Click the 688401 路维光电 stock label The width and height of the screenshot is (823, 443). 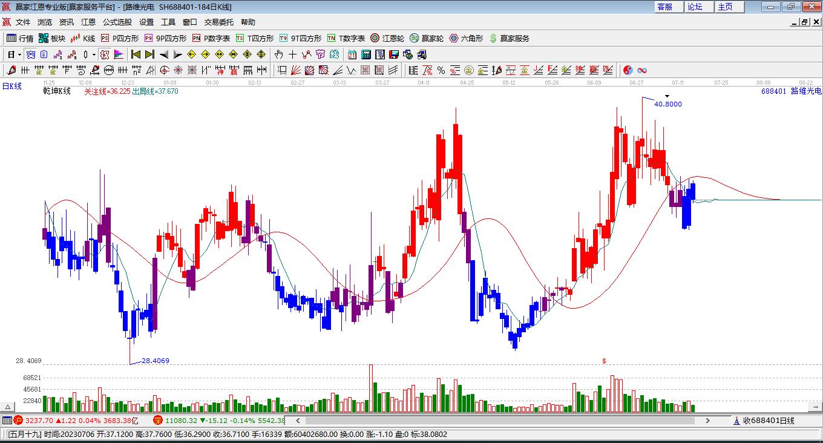click(x=792, y=91)
